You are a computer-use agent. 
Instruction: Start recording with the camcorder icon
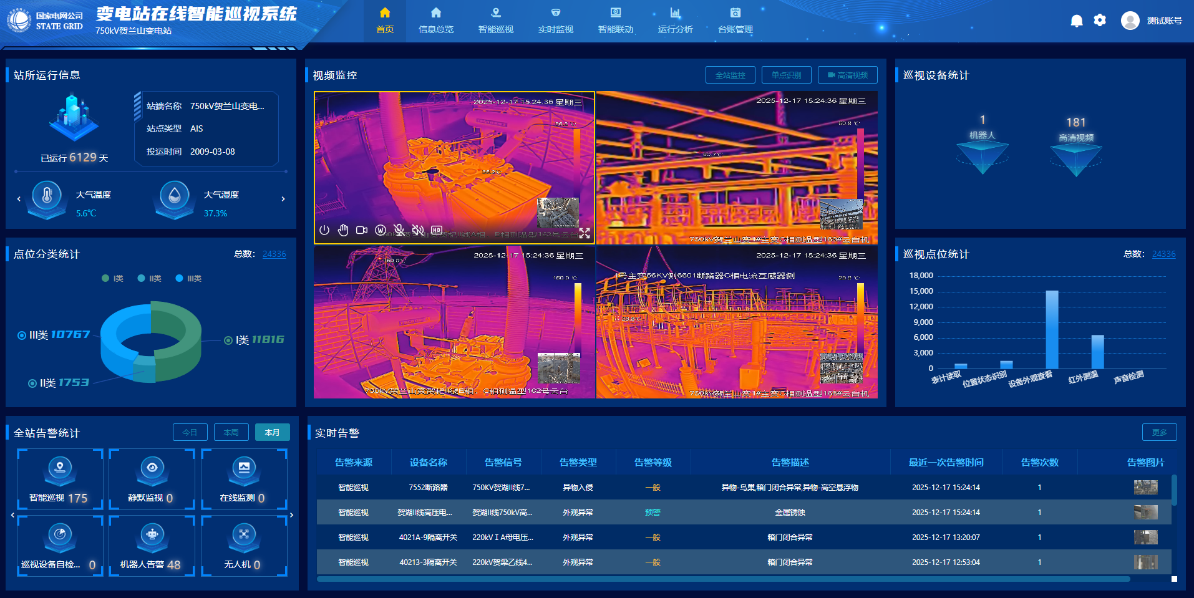(x=362, y=230)
